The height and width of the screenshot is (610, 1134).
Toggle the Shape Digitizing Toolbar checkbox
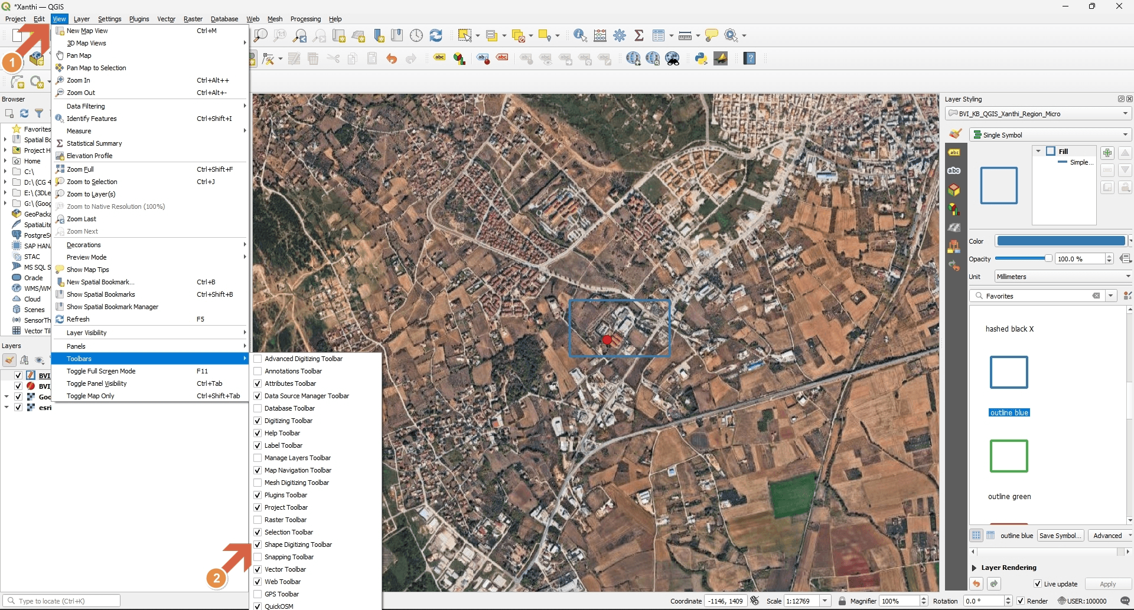tap(258, 545)
